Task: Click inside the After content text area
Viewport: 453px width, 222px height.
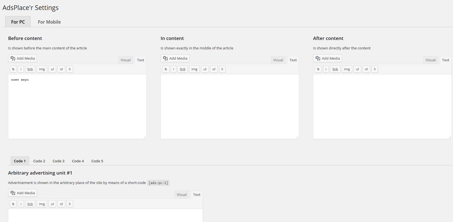Action: [x=382, y=107]
